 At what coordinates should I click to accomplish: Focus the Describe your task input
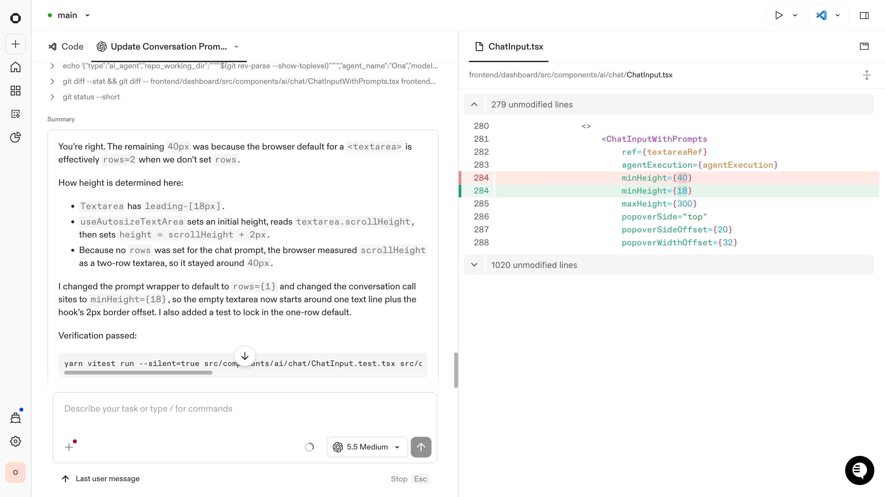click(x=245, y=409)
